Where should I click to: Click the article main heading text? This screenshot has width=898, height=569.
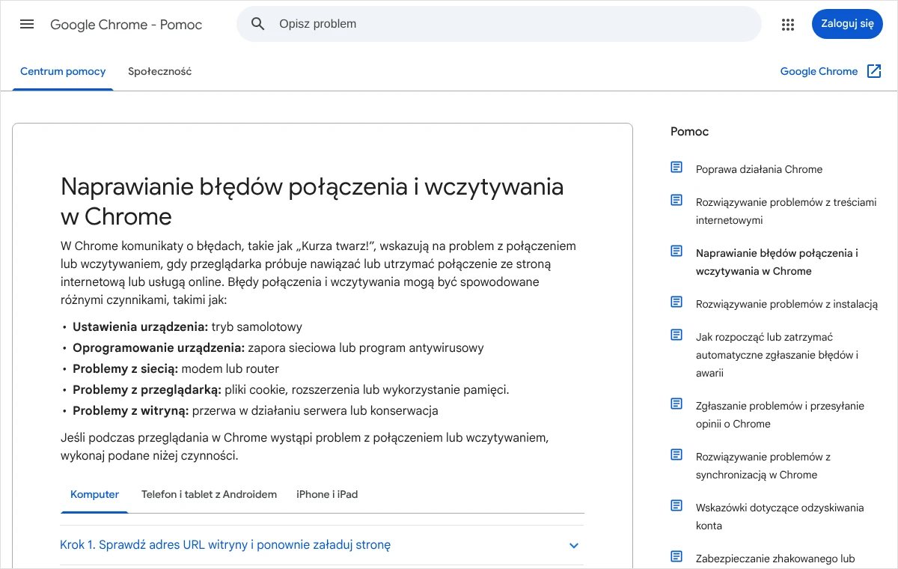point(312,201)
